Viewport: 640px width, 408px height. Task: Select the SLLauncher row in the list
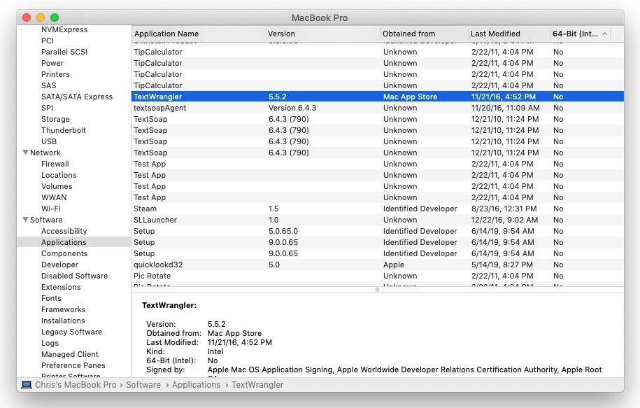pyautogui.click(x=155, y=220)
